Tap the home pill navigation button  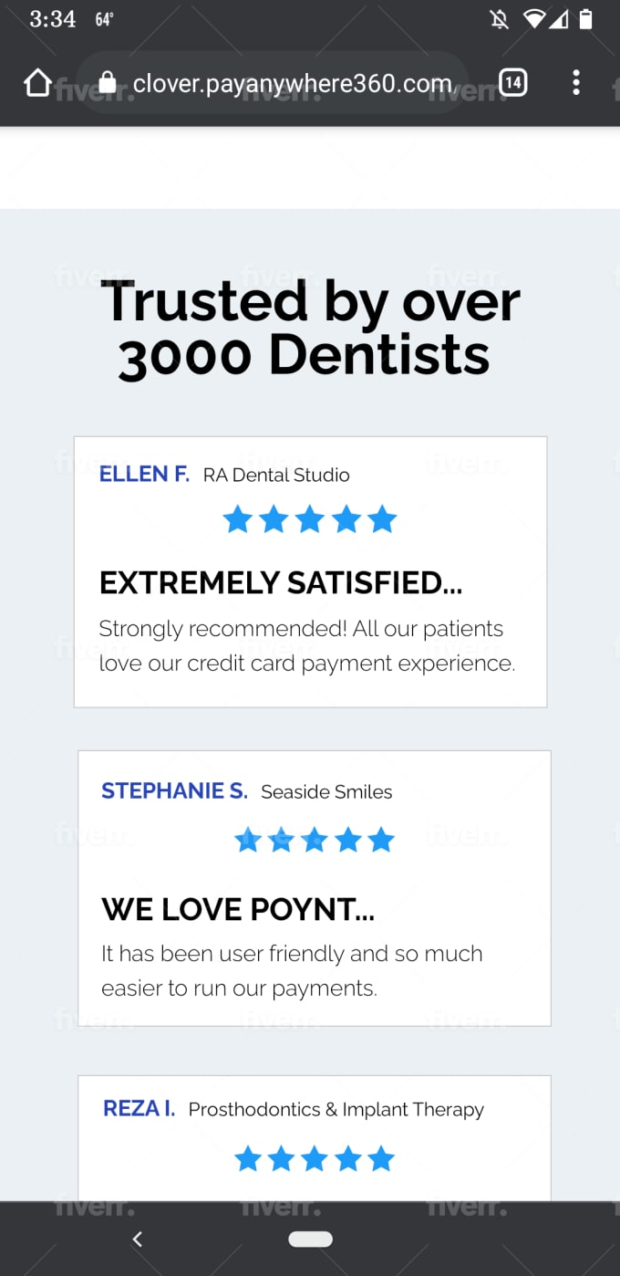pos(310,1239)
